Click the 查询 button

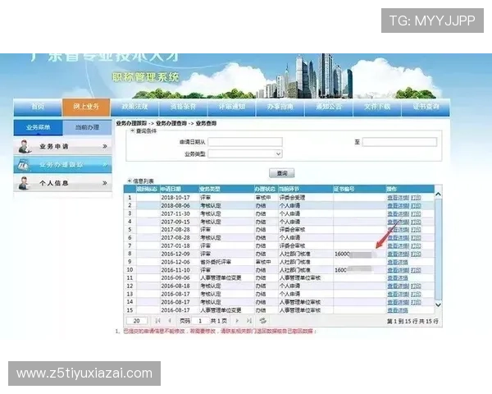click(282, 173)
